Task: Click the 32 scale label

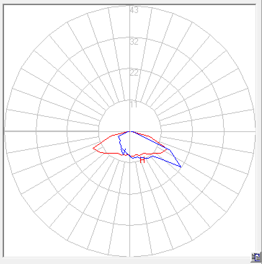Action: coord(134,41)
